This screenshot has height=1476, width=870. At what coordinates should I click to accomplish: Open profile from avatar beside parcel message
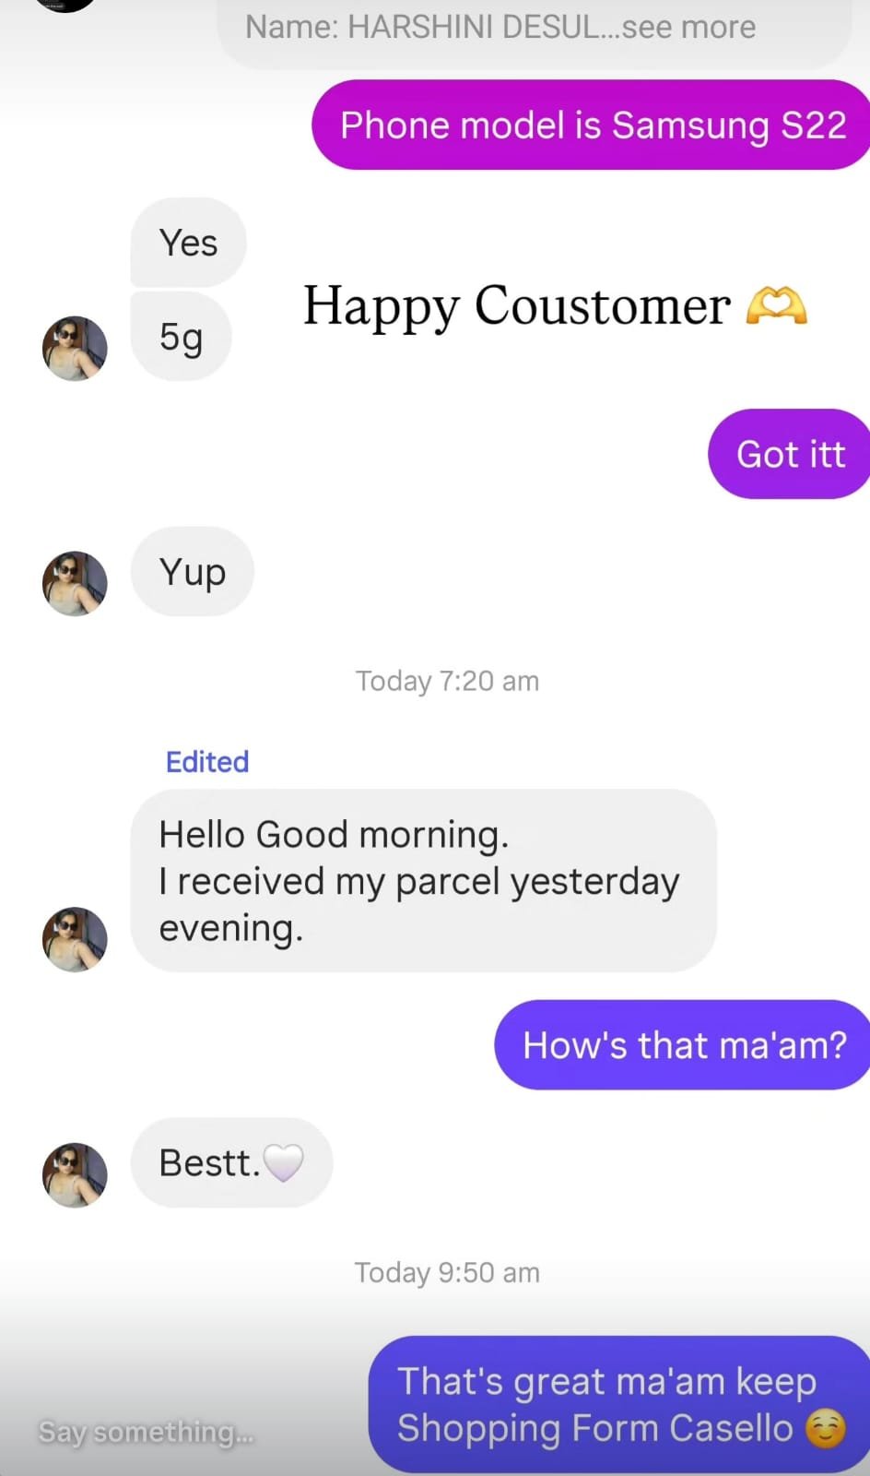point(75,939)
